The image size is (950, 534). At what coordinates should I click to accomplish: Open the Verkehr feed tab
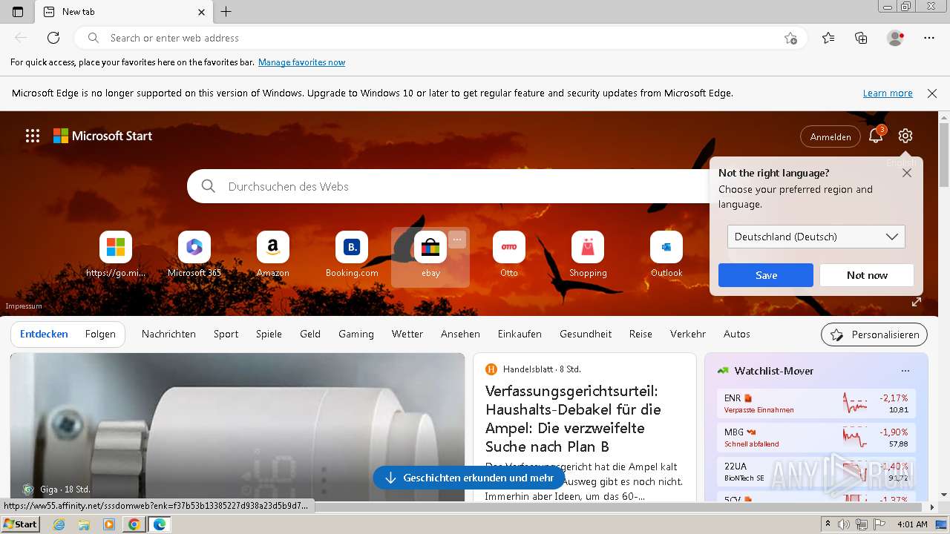point(688,334)
